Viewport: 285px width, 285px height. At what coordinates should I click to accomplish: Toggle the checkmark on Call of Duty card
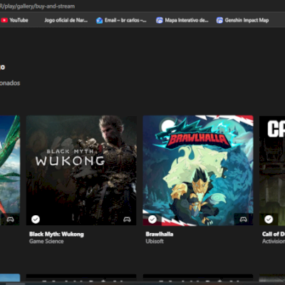pyautogui.click(x=269, y=219)
